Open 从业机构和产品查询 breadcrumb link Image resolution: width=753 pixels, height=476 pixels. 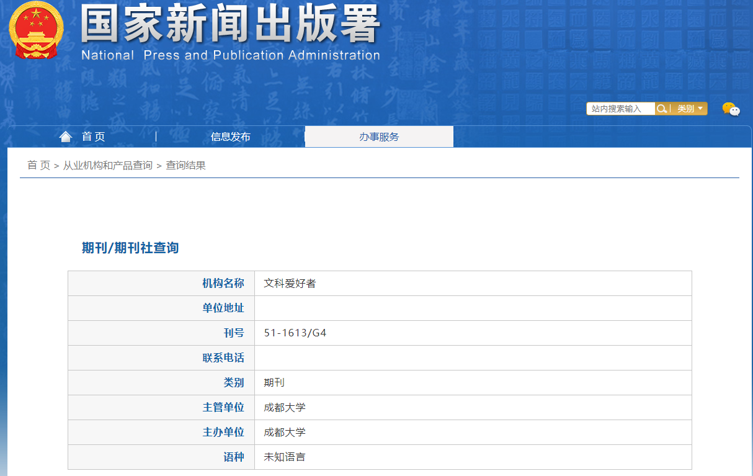click(107, 165)
